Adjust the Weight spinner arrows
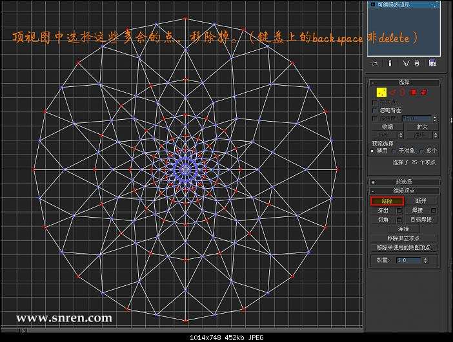The width and height of the screenshot is (453, 342). coord(425,260)
